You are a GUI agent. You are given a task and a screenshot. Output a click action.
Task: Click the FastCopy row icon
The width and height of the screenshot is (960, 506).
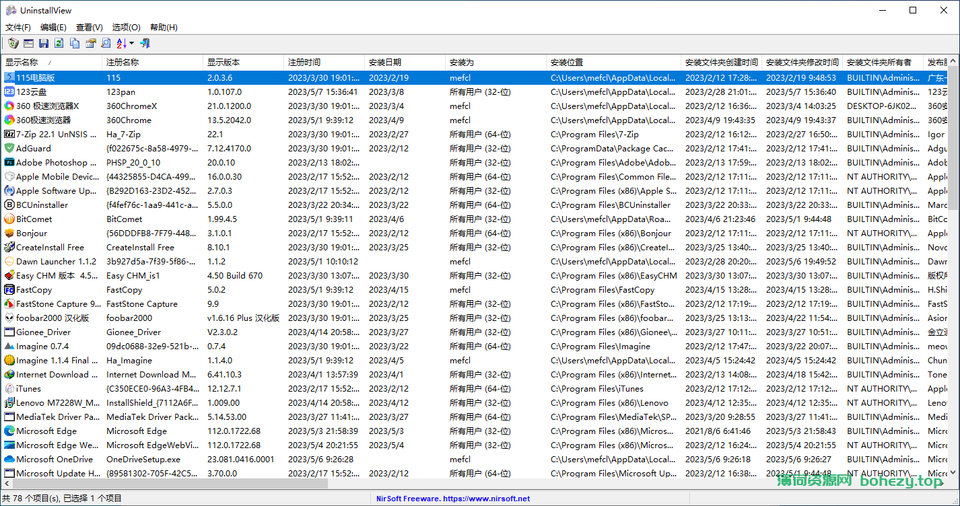point(9,289)
